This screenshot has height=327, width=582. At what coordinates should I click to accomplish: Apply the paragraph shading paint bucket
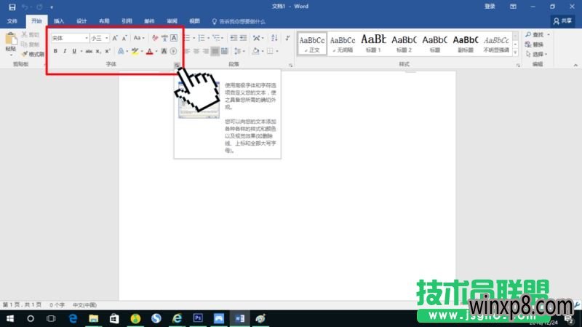pyautogui.click(x=256, y=51)
